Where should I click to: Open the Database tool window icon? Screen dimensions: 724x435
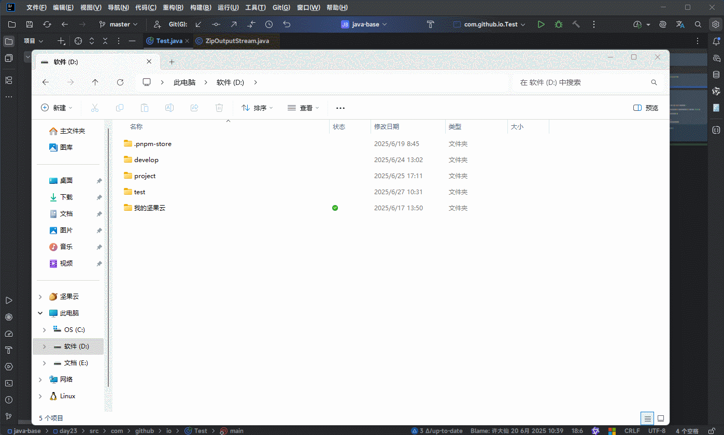pos(716,75)
